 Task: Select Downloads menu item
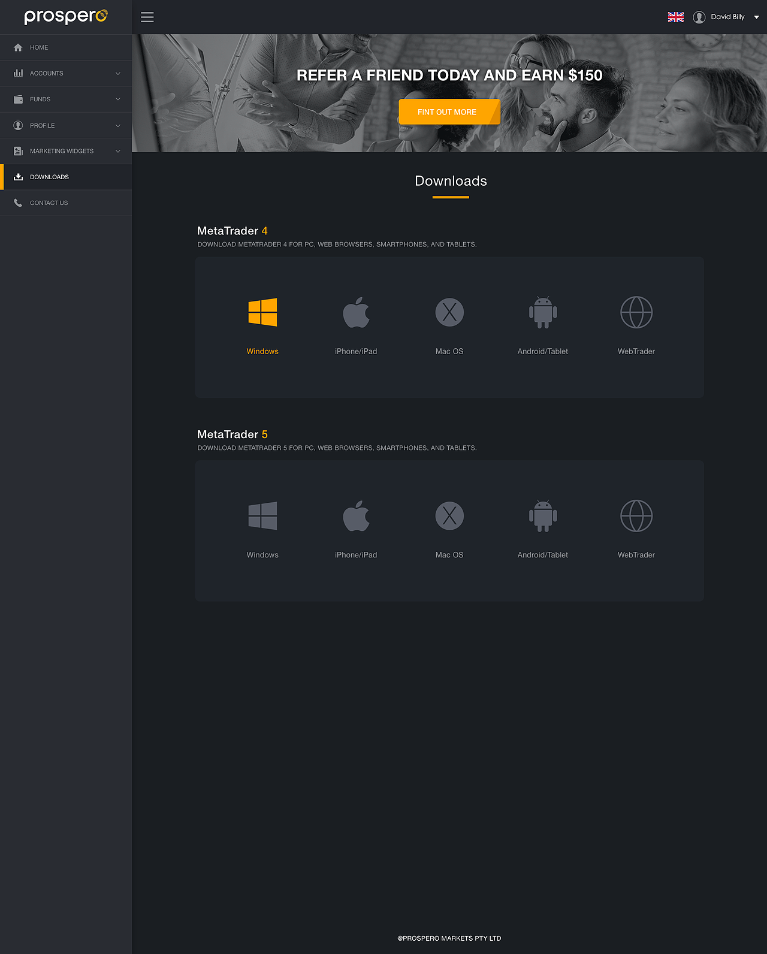pyautogui.click(x=66, y=177)
